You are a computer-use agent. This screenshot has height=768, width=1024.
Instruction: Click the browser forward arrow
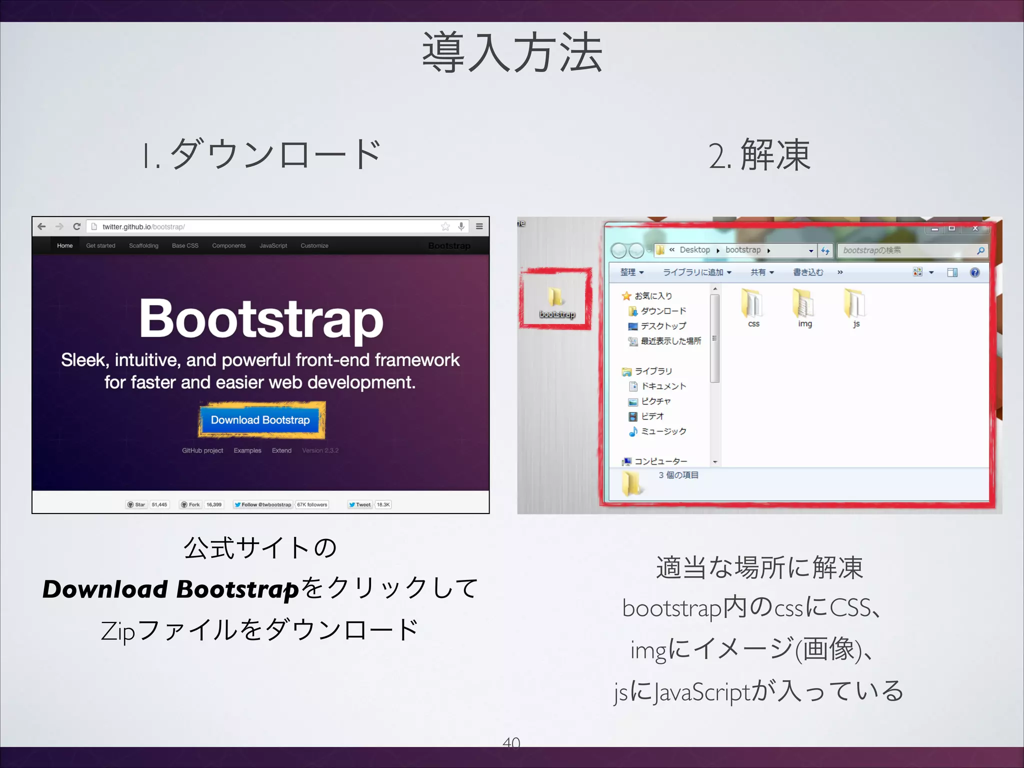pos(59,226)
